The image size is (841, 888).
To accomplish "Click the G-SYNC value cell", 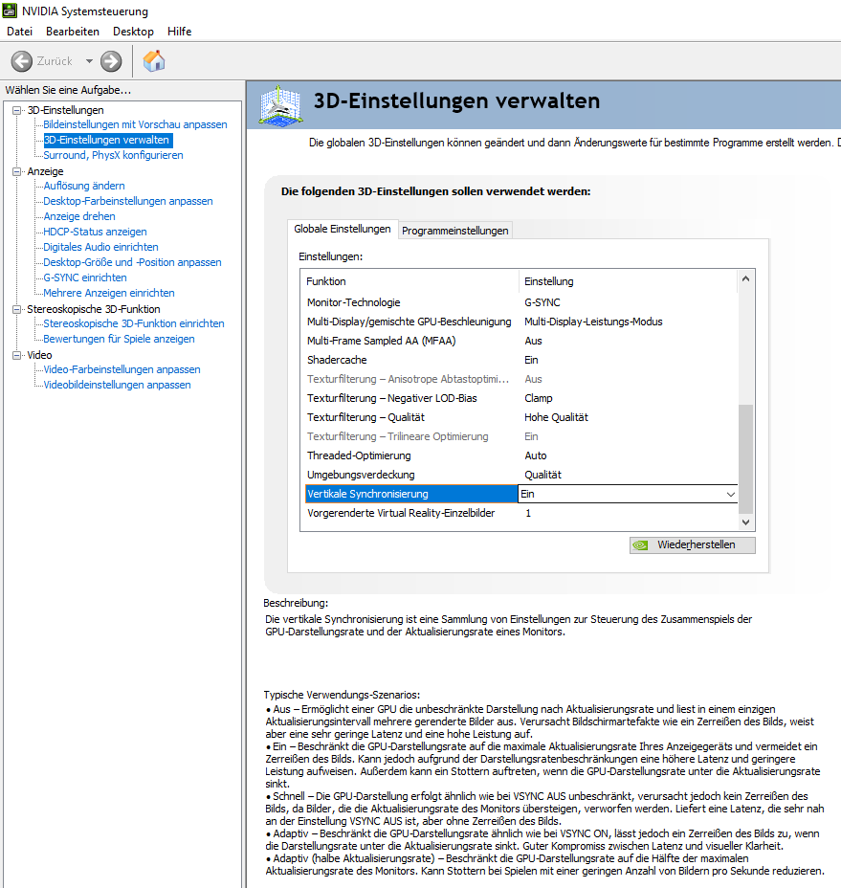I will [542, 302].
